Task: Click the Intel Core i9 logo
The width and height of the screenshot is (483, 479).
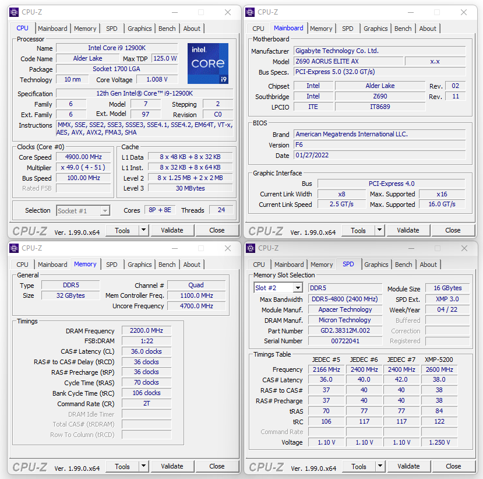Action: coord(208,64)
